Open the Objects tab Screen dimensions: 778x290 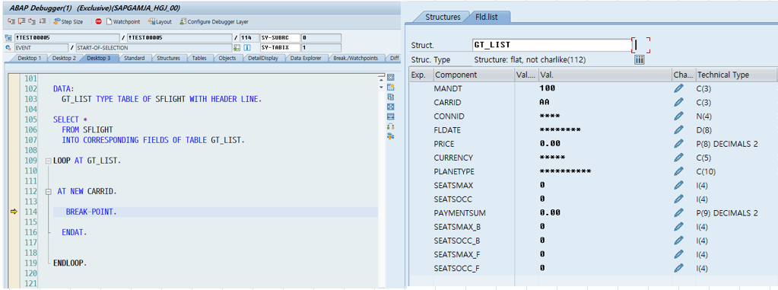pyautogui.click(x=227, y=58)
